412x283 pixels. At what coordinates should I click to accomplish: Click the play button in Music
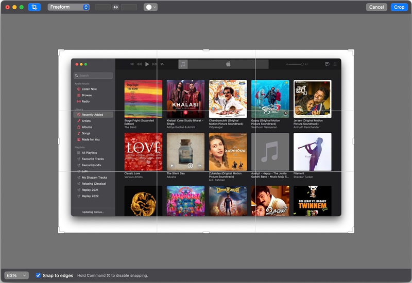[147, 64]
